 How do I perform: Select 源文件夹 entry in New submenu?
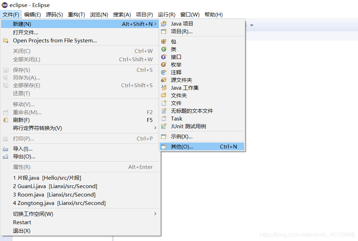coord(202,80)
